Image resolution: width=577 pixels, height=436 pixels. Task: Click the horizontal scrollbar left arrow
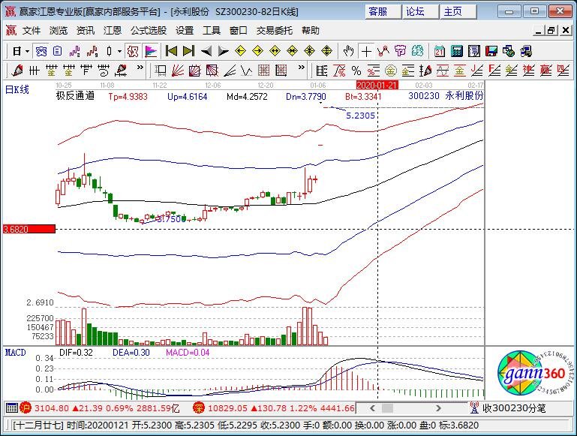372,408
